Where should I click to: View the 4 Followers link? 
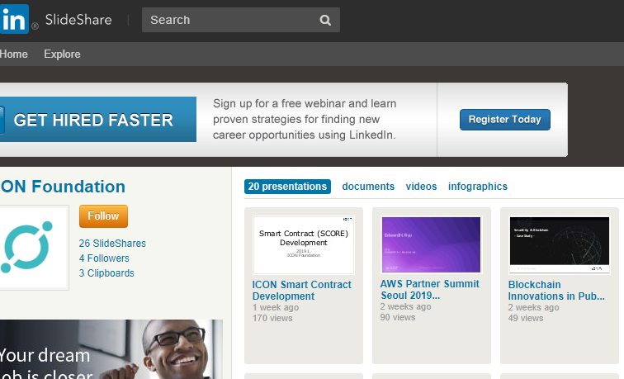point(104,258)
